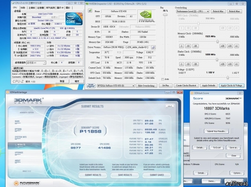Switch to the CPU tab in CPU-Z
The height and width of the screenshot is (187, 251).
(x=15, y=7)
